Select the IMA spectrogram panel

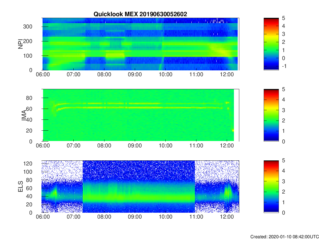point(141,115)
